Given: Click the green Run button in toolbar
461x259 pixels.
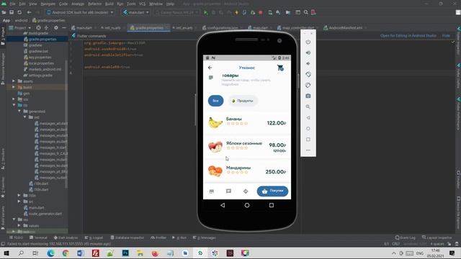Looking at the screenshot, I should click(x=205, y=13).
